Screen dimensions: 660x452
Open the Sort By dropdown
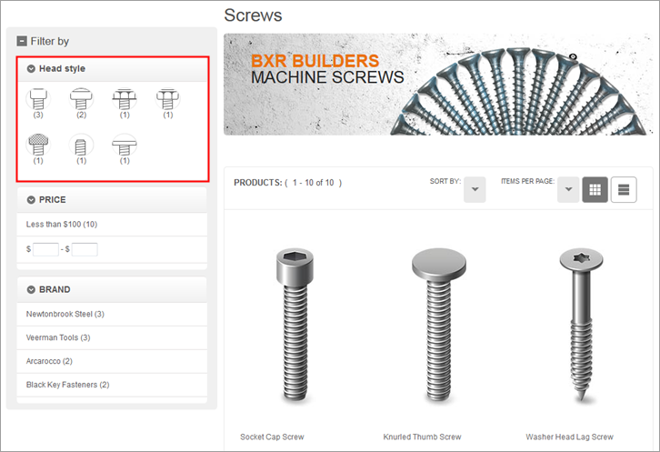click(475, 189)
